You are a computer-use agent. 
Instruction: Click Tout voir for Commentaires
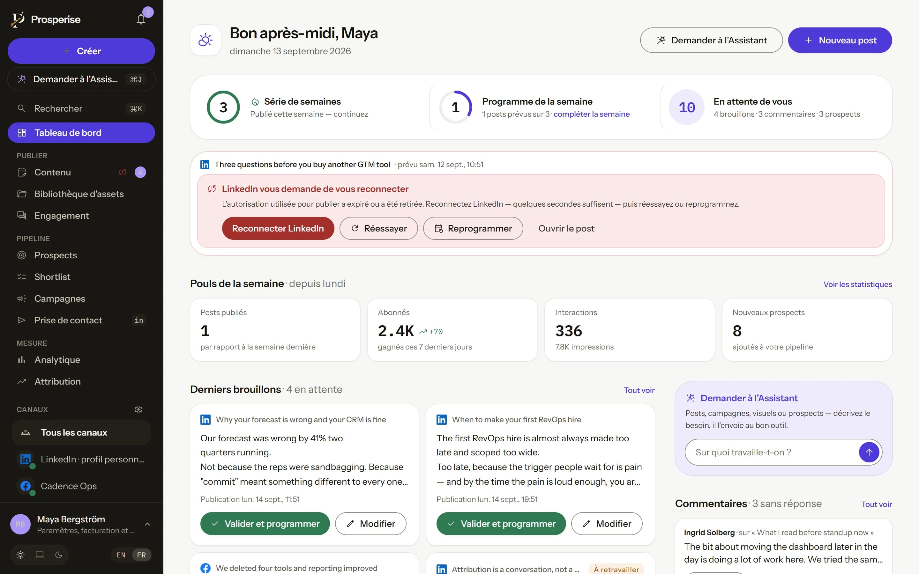[877, 504]
